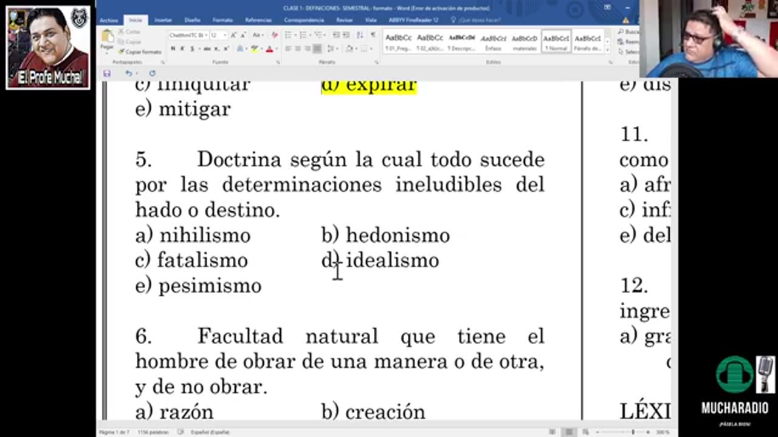Align text left
Viewport: 778px width, 437px height.
click(x=288, y=49)
